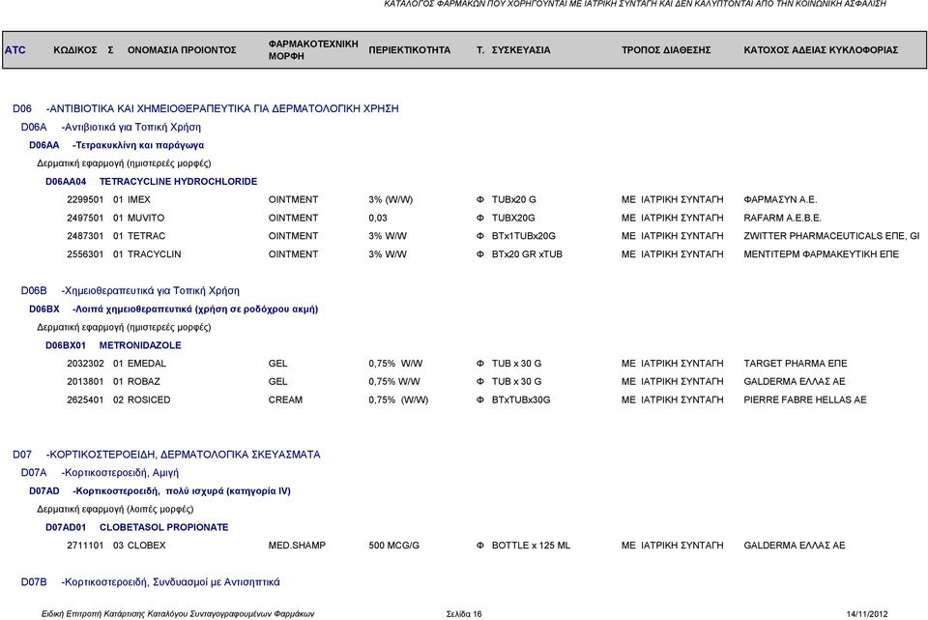The width and height of the screenshot is (928, 620).
Task: Click the TRACYCLIN product name
Action: coord(155,254)
